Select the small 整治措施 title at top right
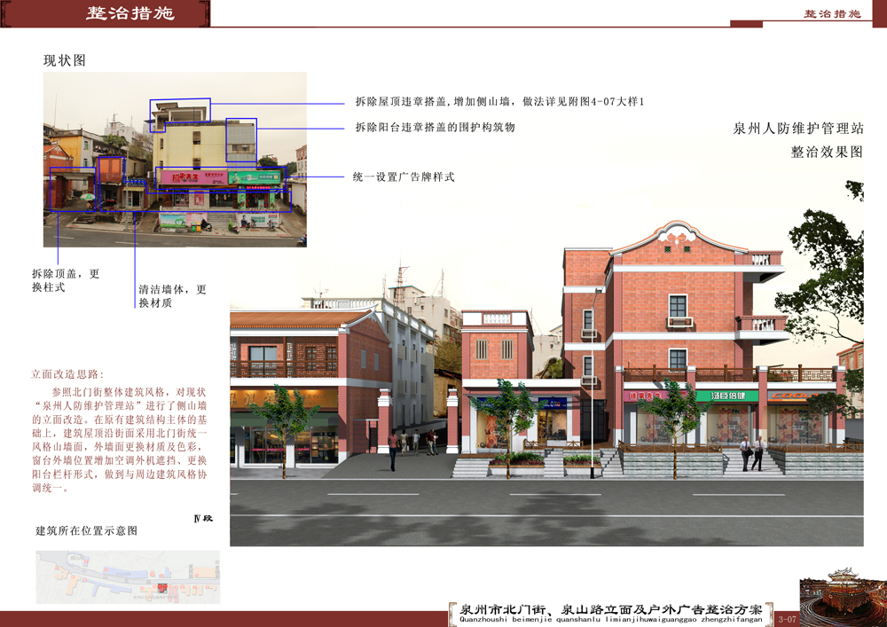 click(x=831, y=14)
